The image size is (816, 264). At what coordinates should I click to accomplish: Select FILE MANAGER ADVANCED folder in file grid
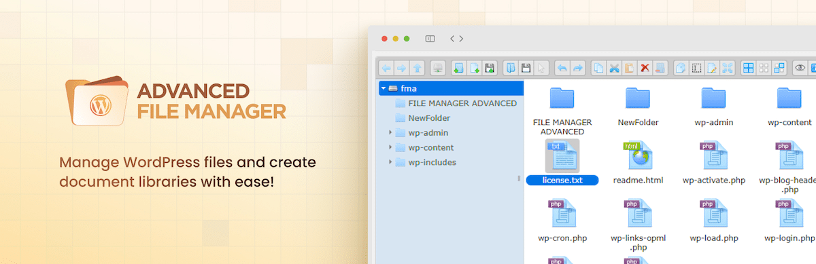point(562,111)
